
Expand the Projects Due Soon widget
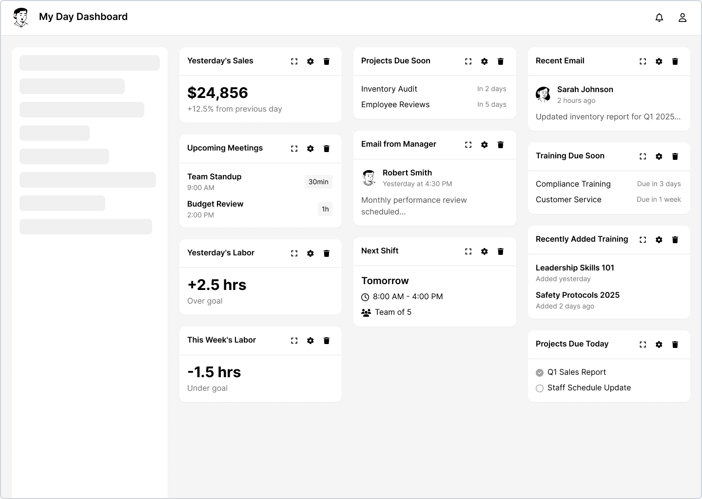468,61
